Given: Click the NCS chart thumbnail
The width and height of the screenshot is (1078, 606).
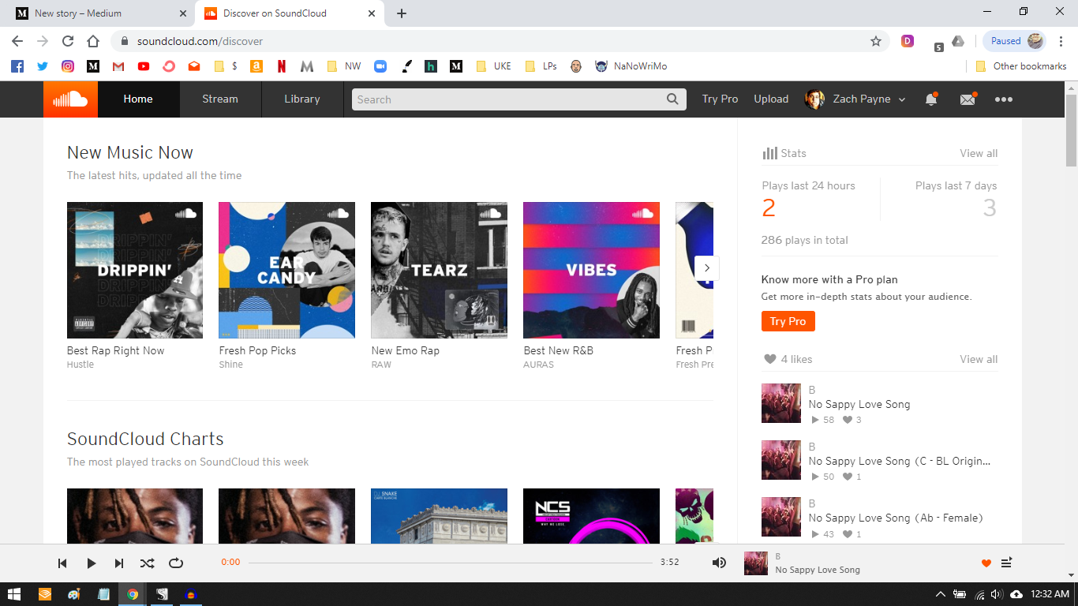Looking at the screenshot, I should (591, 516).
